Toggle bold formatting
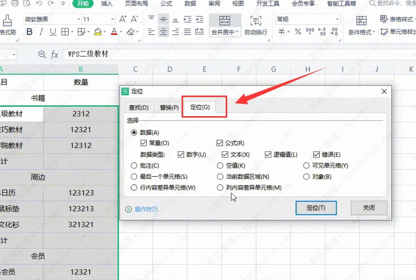Viewport: 416px width, 280px height. 29,32
